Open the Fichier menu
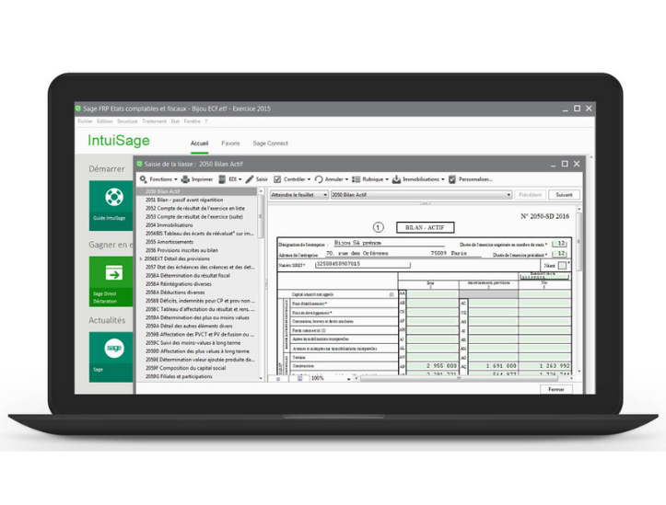Viewport: 666px width, 505px height. pos(85,121)
